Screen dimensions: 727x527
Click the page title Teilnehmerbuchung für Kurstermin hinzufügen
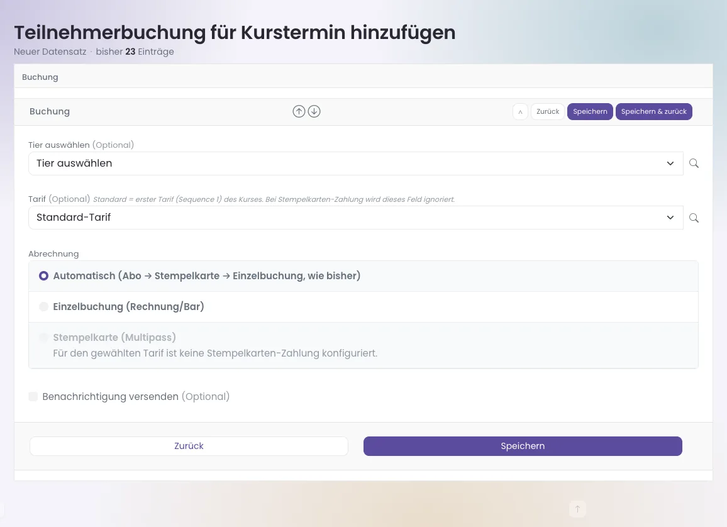pos(235,33)
